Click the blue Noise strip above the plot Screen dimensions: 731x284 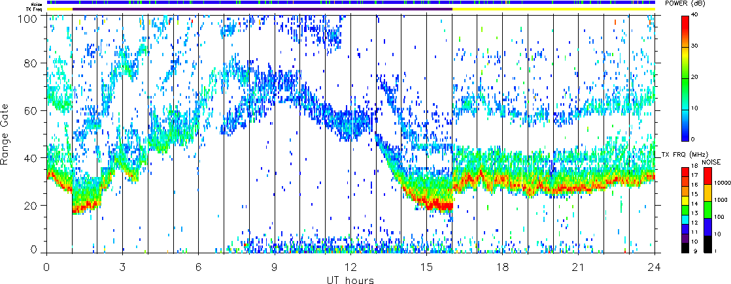[350, 3]
